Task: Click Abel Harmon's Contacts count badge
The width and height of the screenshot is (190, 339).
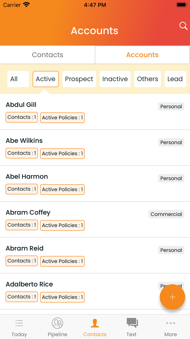Action: pos(22,189)
